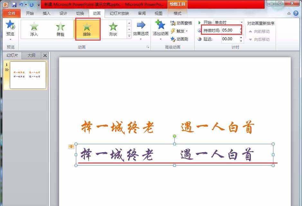Click the animation order tag 1 beside textbox
302x206 pixels.
71,147
